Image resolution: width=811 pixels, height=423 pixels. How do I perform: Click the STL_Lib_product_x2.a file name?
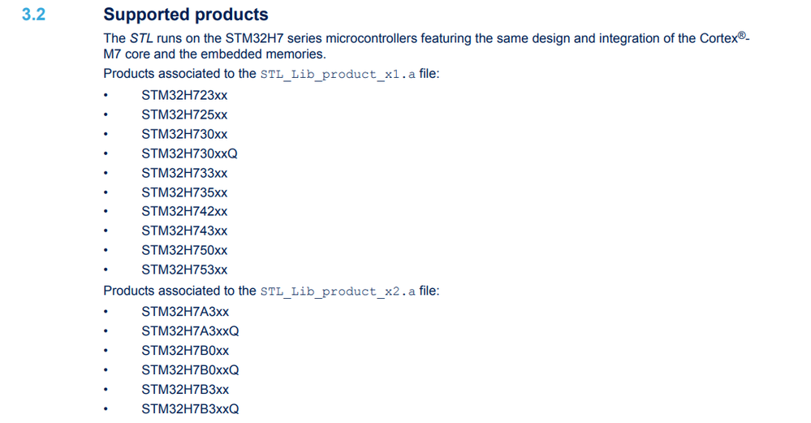click(x=338, y=291)
